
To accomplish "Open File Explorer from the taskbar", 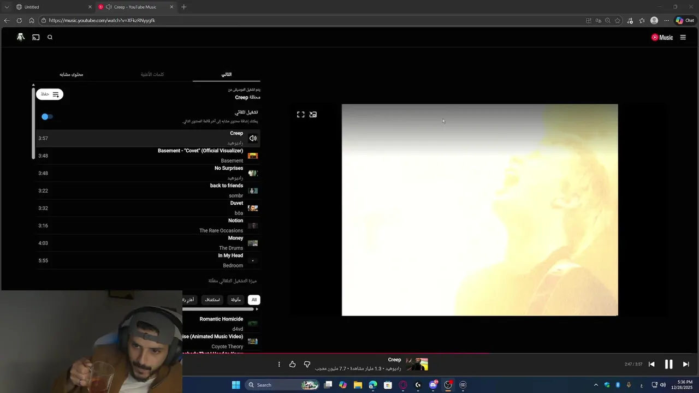I will coord(358,385).
